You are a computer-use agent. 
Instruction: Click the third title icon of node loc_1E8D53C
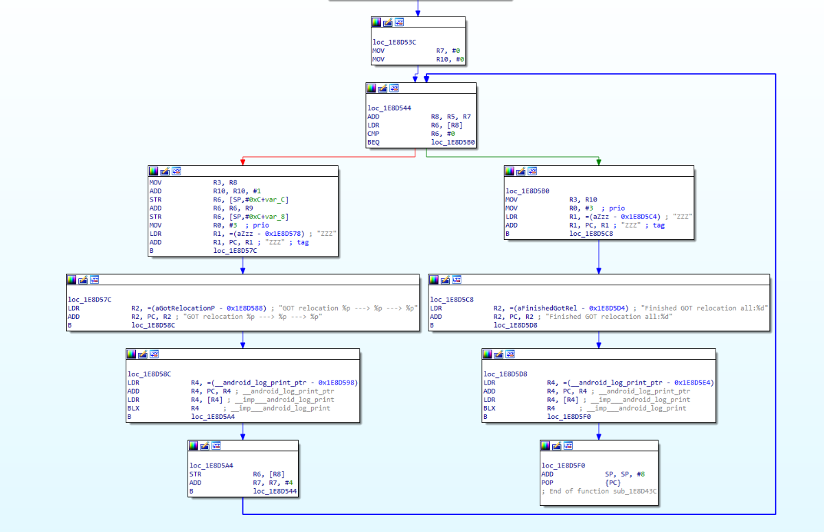399,23
